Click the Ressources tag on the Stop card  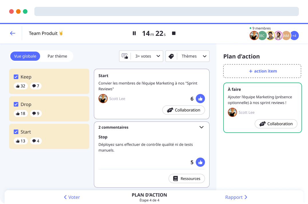click(x=187, y=179)
